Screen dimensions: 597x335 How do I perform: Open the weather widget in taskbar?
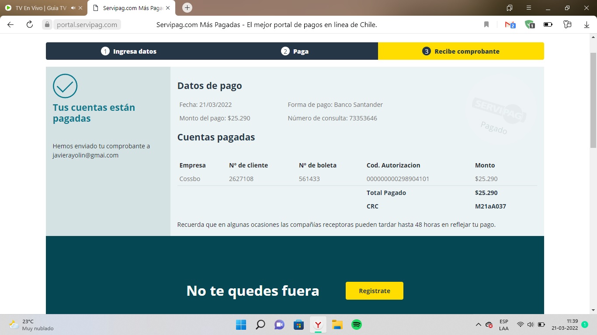(31, 325)
